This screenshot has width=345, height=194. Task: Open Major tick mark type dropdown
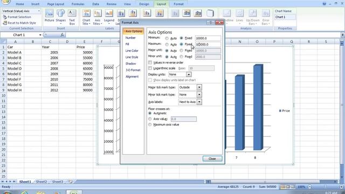(199, 87)
